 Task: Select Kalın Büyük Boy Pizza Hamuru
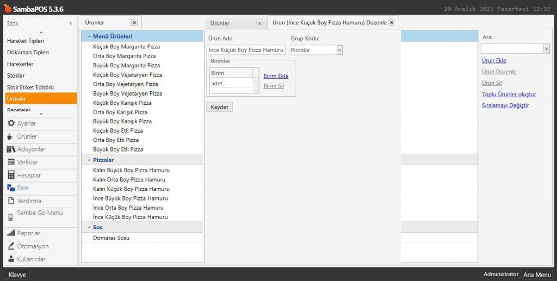coord(131,170)
